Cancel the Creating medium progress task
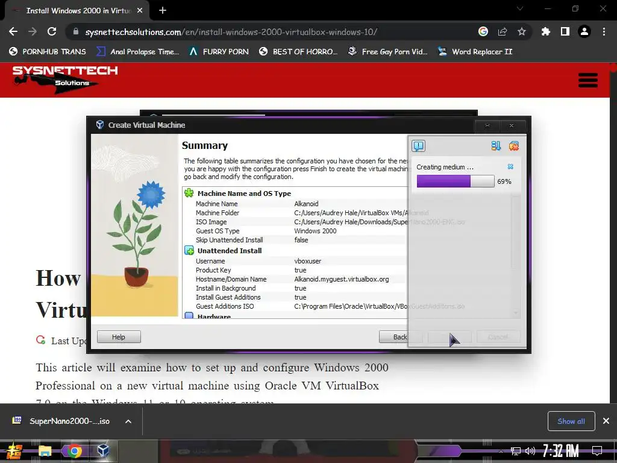Image resolution: width=617 pixels, height=463 pixels. (x=510, y=166)
